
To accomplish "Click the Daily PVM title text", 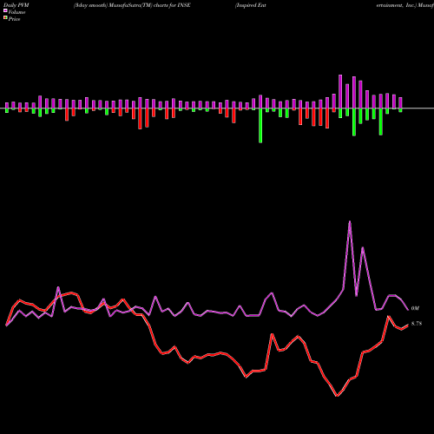I will 16,5.
